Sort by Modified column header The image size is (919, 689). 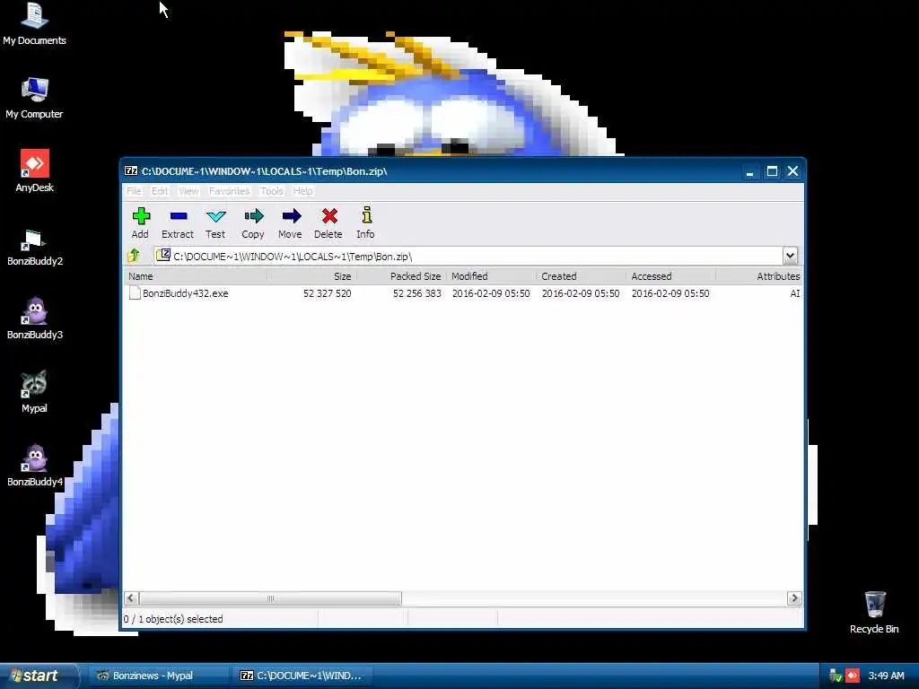(491, 276)
